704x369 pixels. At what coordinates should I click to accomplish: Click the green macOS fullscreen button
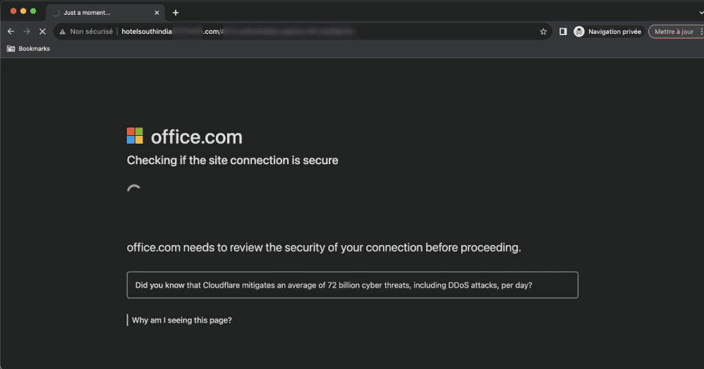33,11
